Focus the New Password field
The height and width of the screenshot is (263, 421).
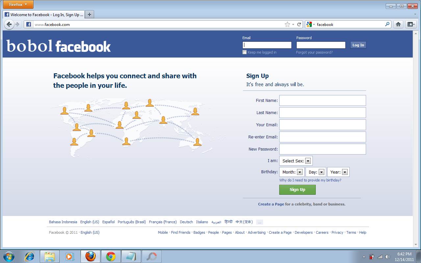click(323, 149)
